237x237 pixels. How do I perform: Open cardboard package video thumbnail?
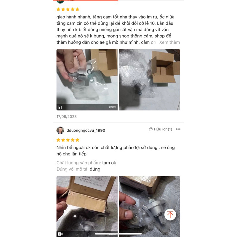tap(87, 206)
